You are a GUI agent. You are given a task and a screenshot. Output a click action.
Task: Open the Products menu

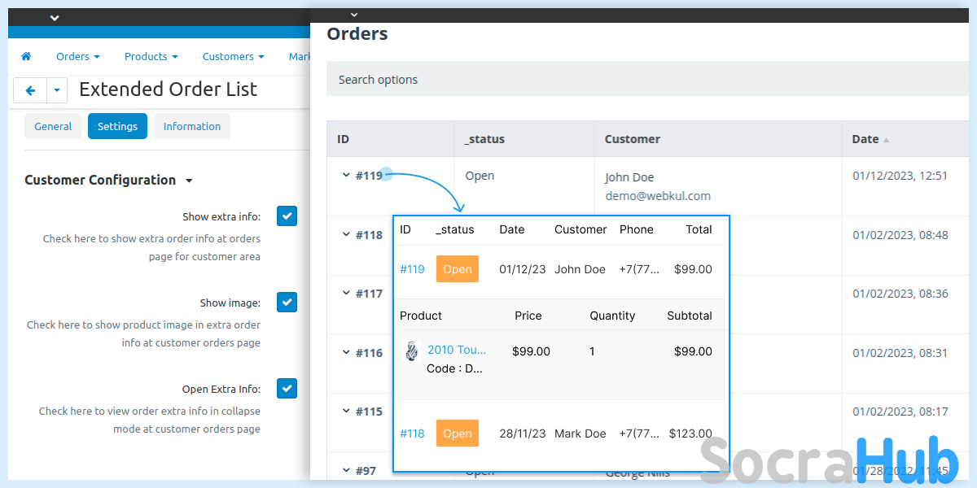tap(151, 57)
